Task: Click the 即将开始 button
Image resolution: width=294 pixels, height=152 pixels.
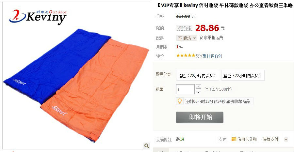Action: (x=200, y=117)
